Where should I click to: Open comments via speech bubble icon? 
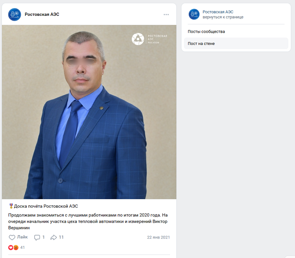tap(37, 237)
